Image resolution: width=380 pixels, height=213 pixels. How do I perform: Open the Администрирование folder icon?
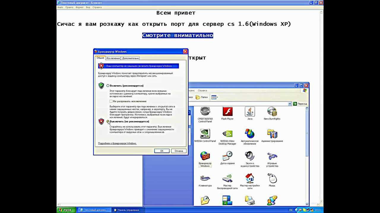pos(272,136)
